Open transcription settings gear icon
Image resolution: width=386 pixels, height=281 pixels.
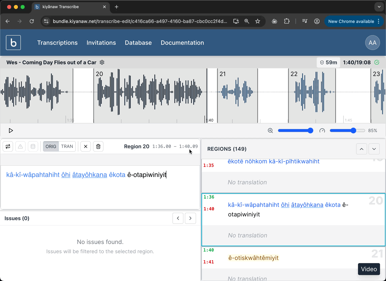click(102, 62)
